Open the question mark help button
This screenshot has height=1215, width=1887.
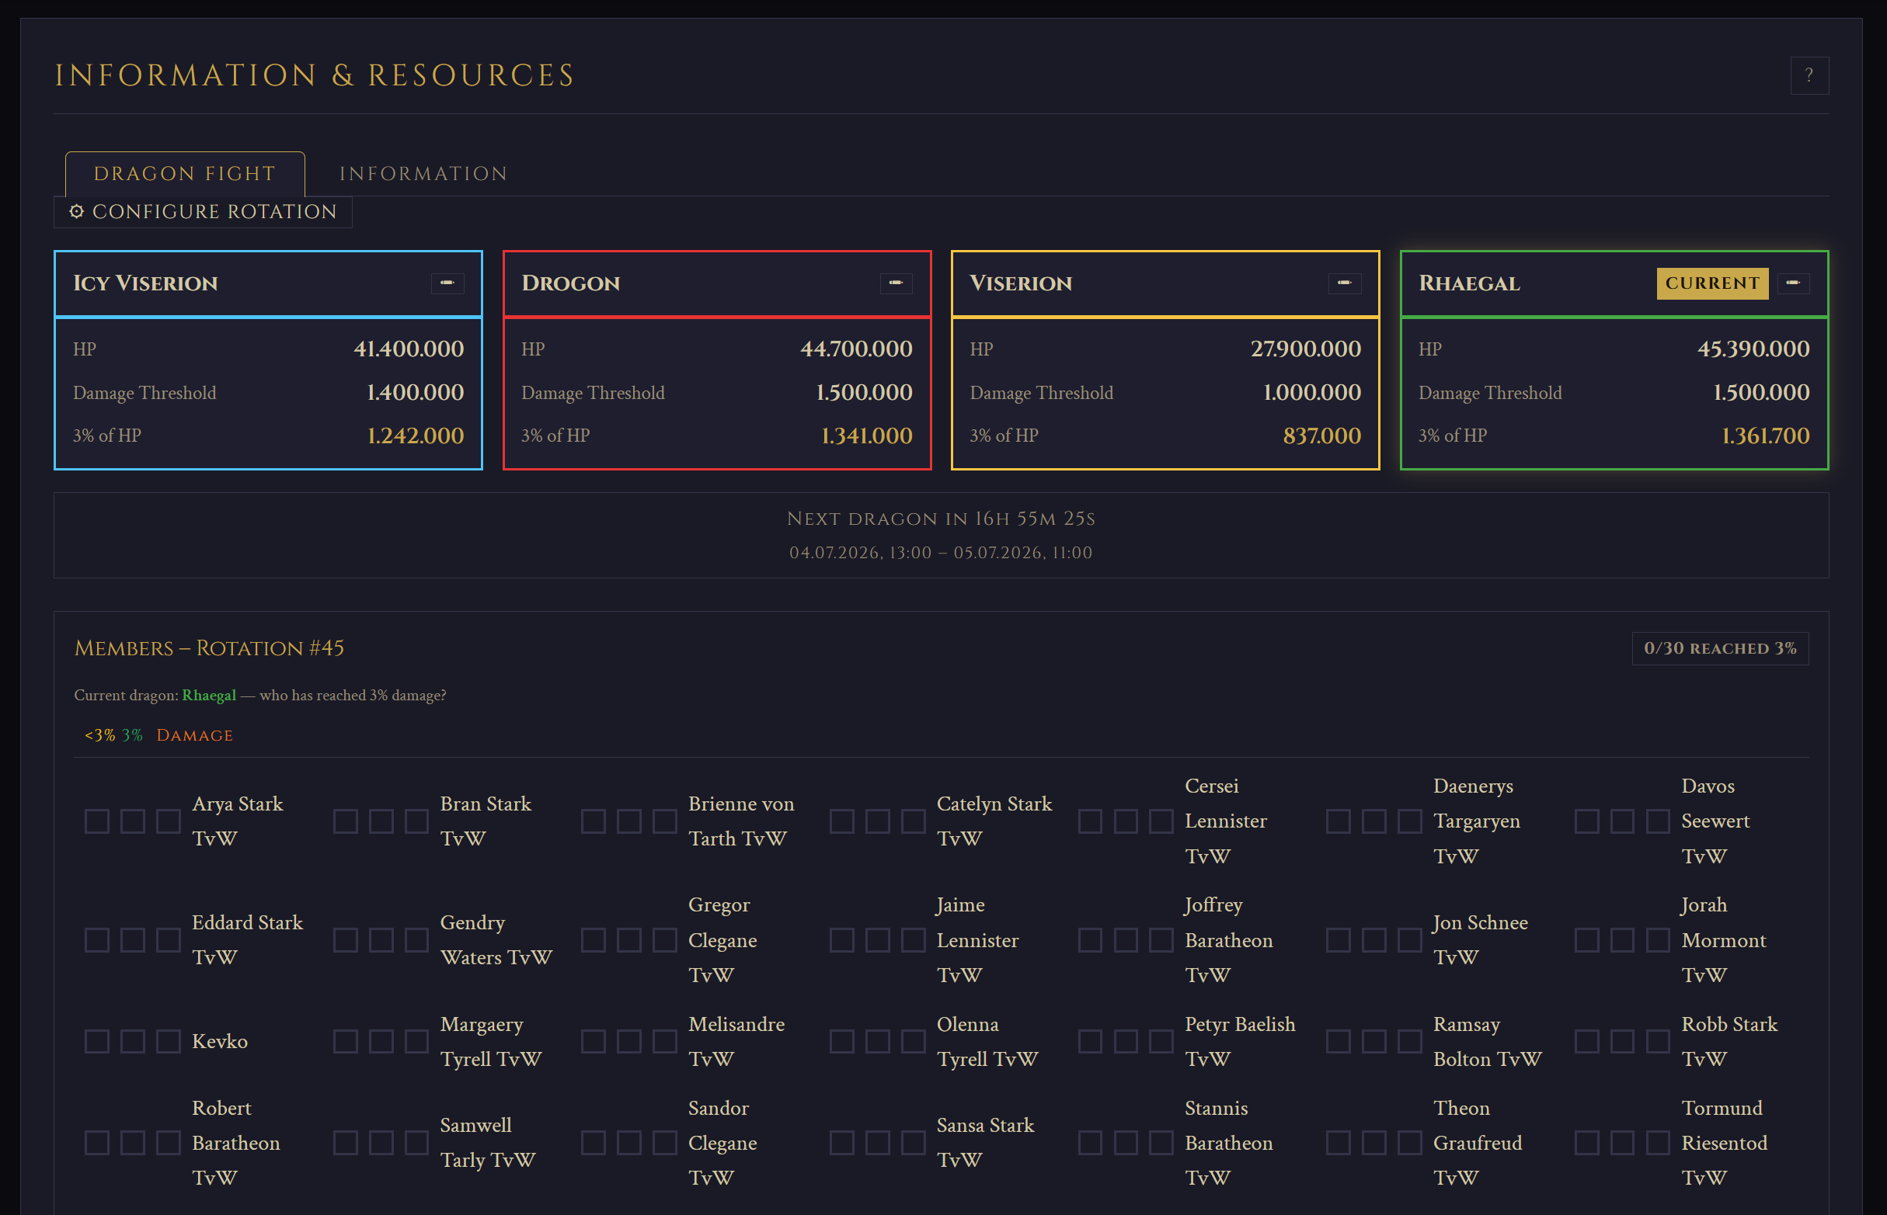[1809, 76]
